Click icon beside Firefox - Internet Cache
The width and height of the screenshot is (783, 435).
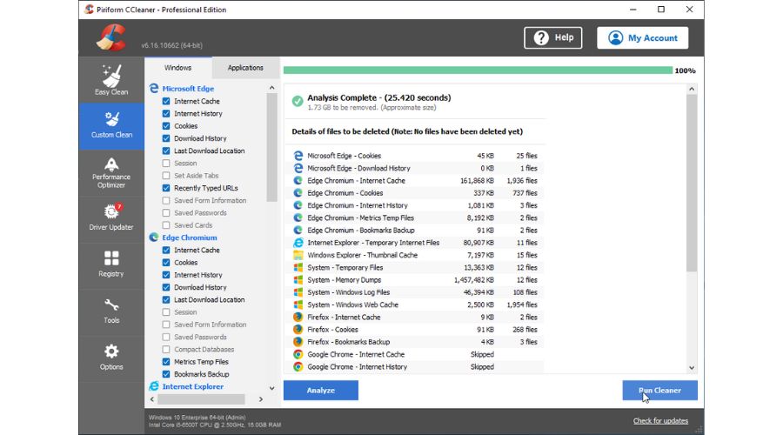[x=298, y=318]
